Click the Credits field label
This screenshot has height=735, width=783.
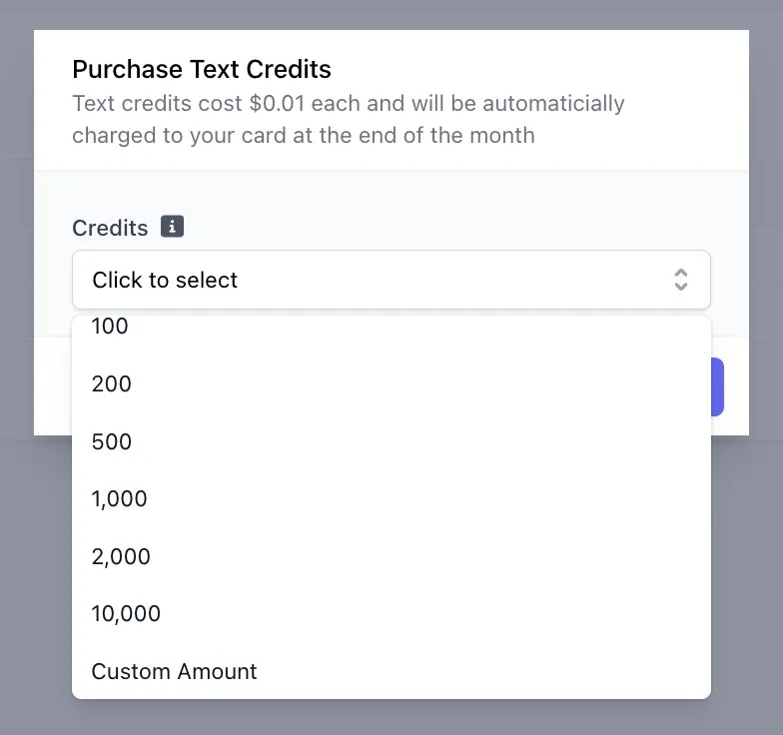[x=110, y=228]
